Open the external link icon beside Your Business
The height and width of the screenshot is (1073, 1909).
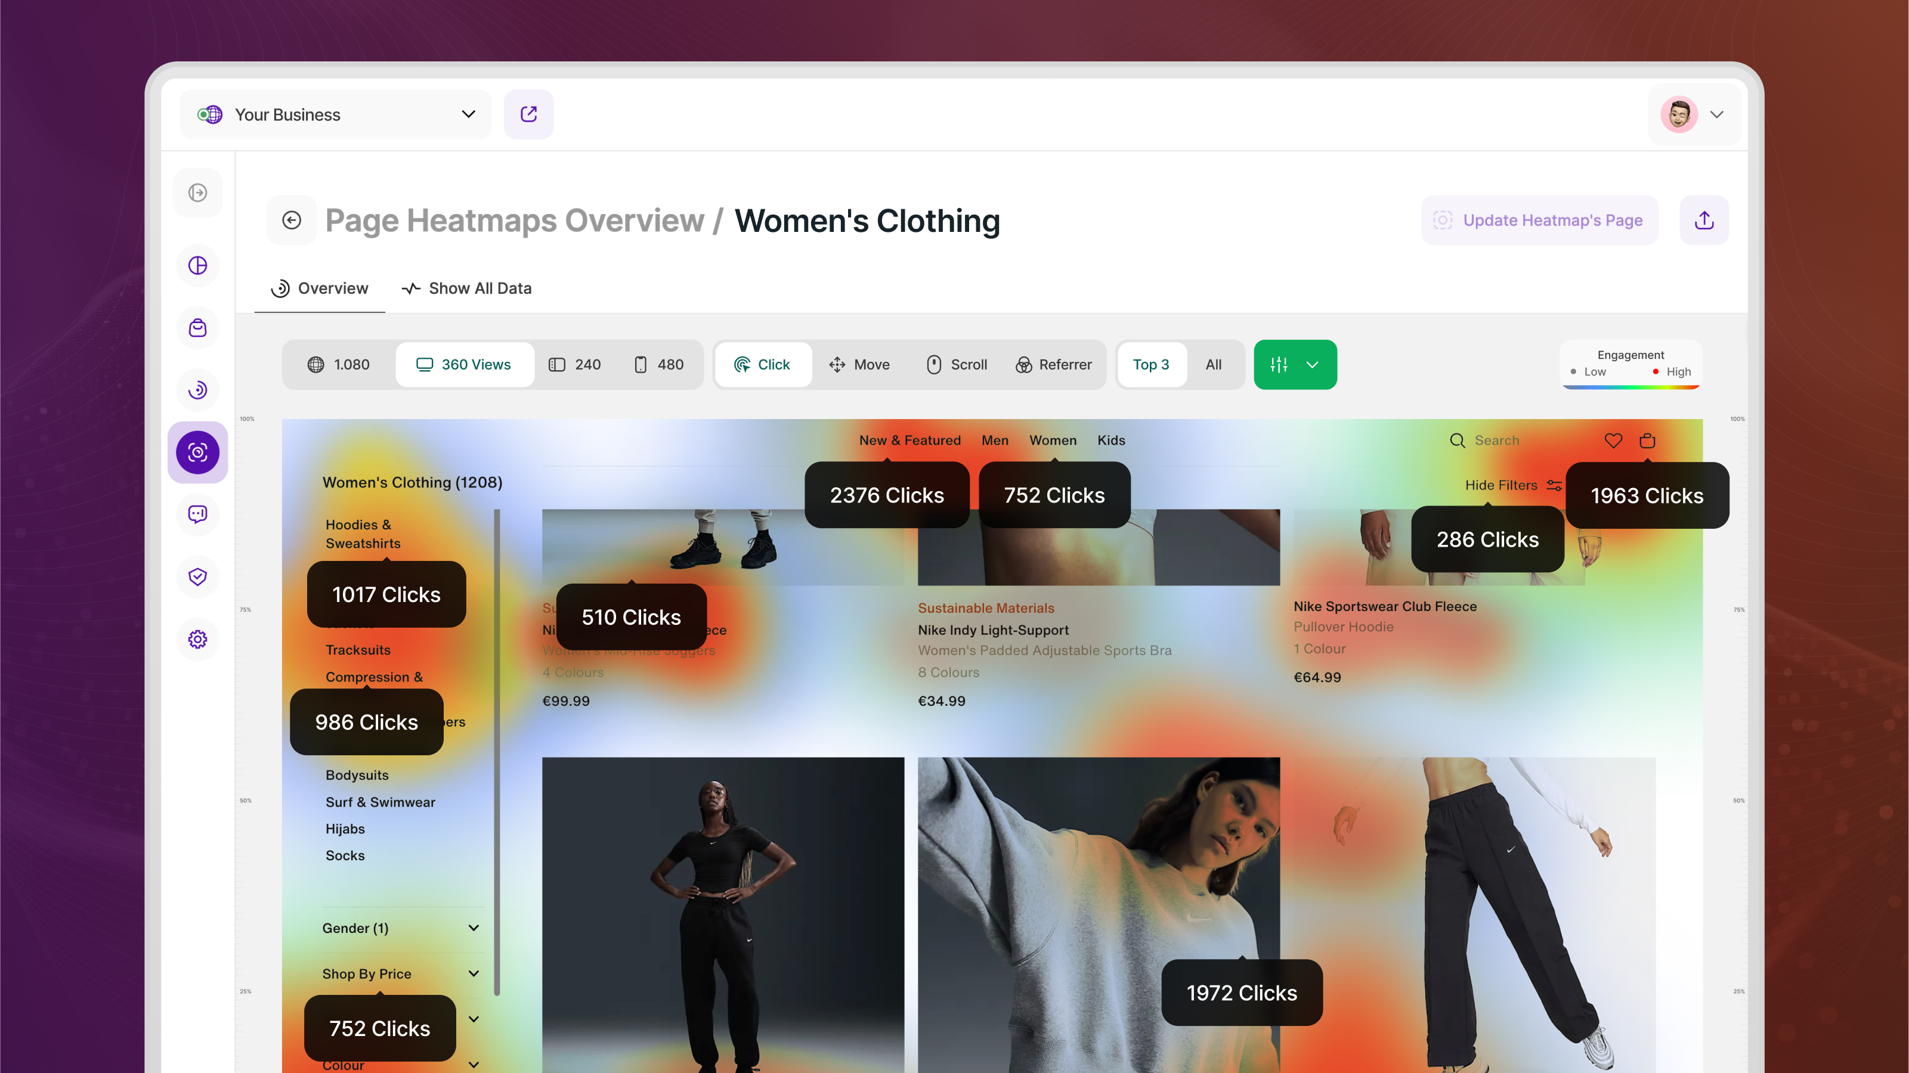528,114
